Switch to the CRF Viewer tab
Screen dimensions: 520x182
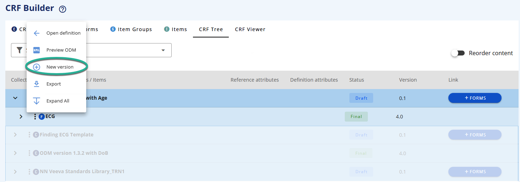[x=250, y=29]
